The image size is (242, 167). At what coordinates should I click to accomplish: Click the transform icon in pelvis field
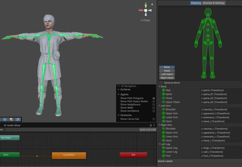click(202, 90)
